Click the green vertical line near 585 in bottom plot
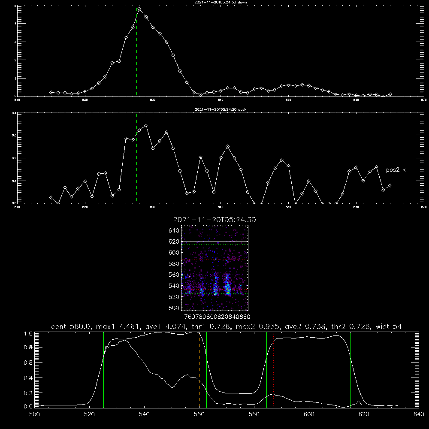The height and width of the screenshot is (429, 429). pyautogui.click(x=266, y=370)
